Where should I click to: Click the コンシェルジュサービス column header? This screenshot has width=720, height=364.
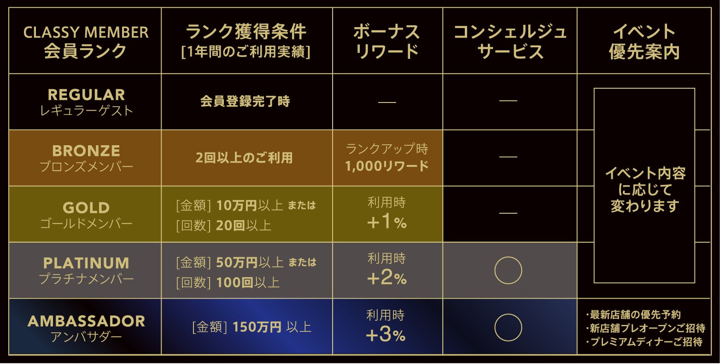coord(510,41)
